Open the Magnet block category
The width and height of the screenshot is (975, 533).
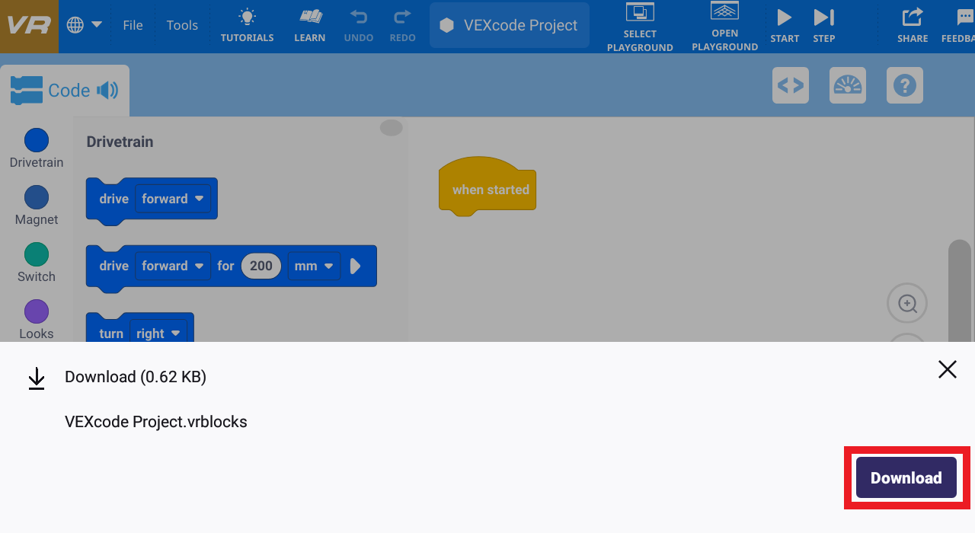tap(36, 204)
